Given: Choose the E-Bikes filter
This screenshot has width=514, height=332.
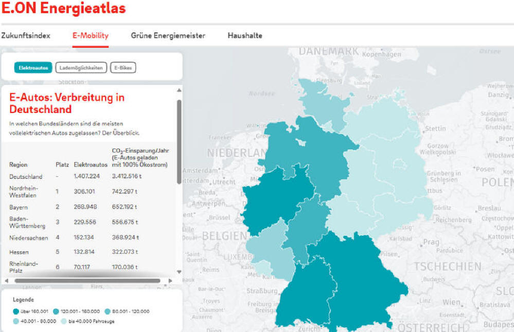Looking at the screenshot, I should [x=123, y=68].
